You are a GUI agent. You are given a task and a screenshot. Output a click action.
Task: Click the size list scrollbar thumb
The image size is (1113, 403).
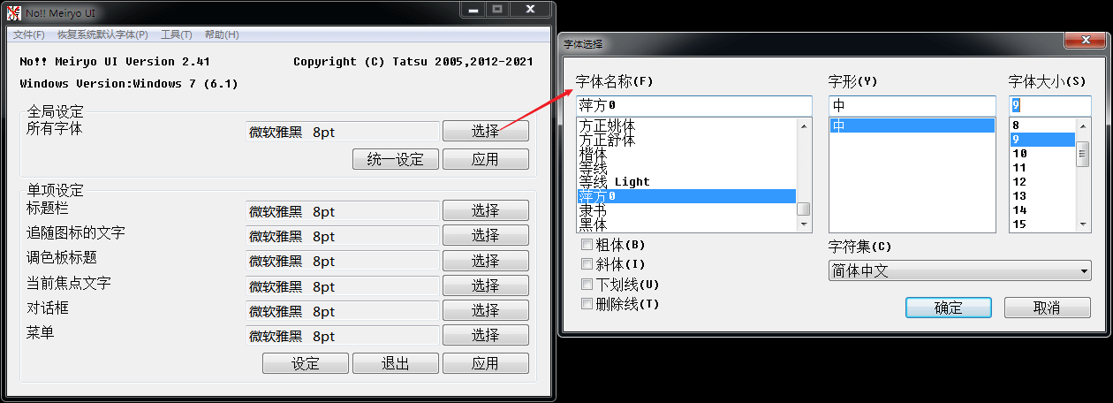1083,154
